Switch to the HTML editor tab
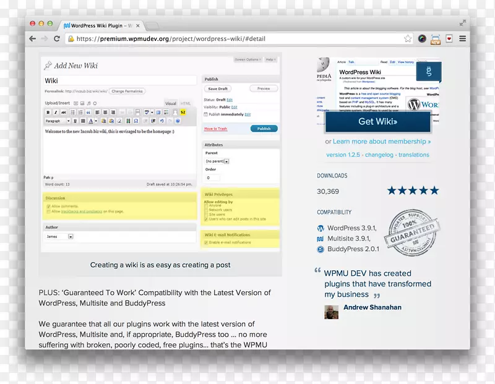Viewport: 495px width, 384px height. (185, 103)
